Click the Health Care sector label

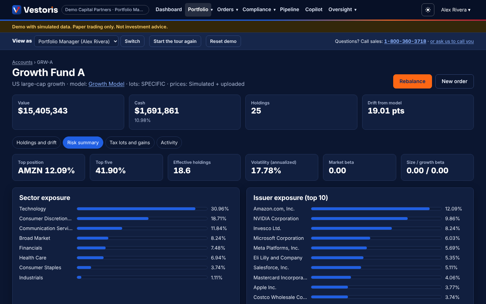tap(33, 258)
